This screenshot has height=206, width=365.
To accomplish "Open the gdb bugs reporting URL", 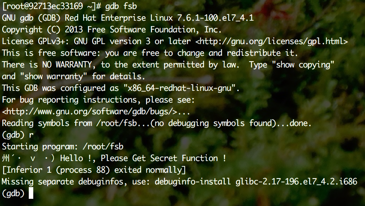I will click(90, 112).
